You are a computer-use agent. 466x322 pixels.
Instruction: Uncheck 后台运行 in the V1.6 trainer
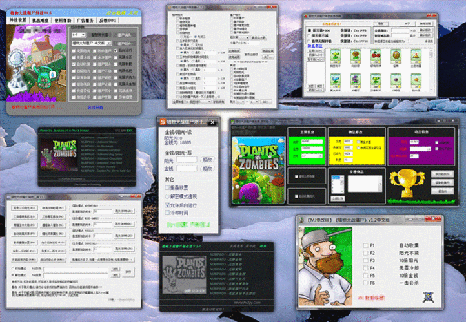[x=116, y=51]
